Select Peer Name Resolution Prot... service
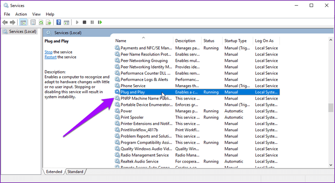 197,54
